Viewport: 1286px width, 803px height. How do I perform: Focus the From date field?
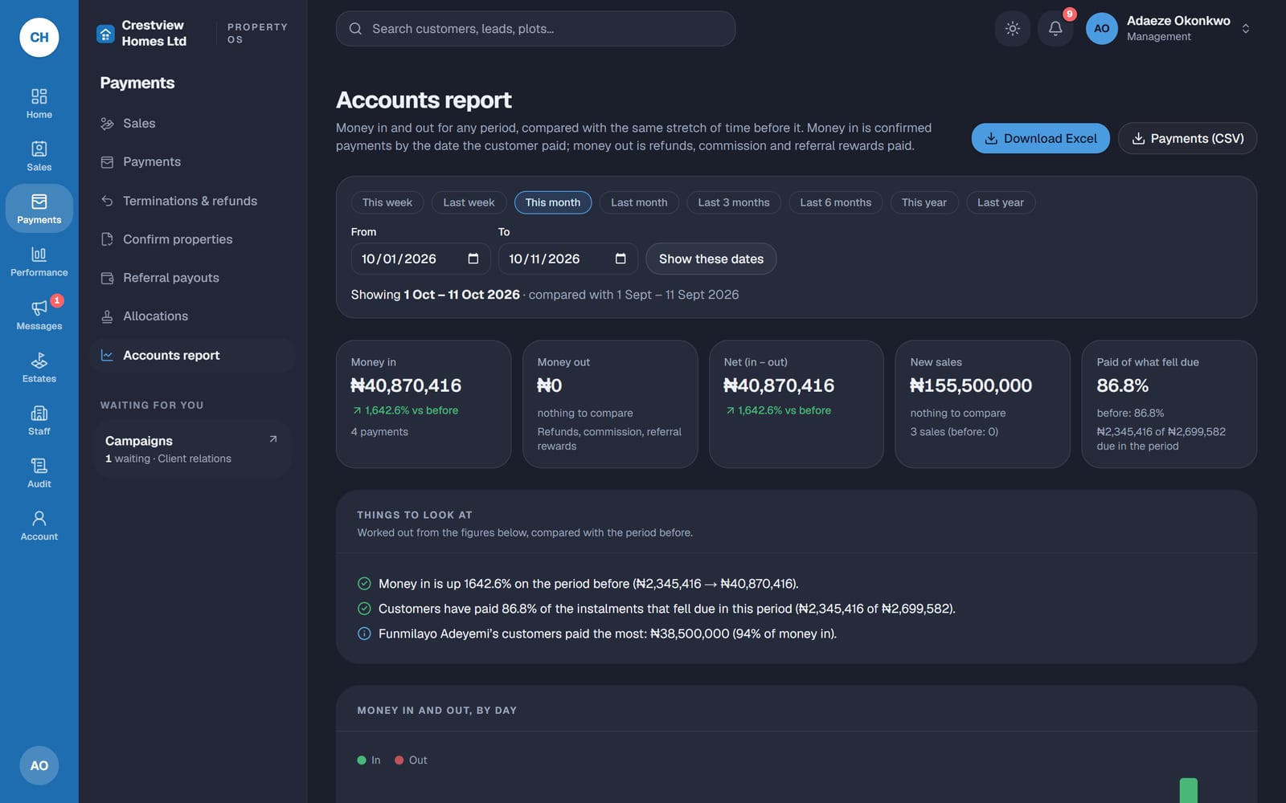[420, 259]
